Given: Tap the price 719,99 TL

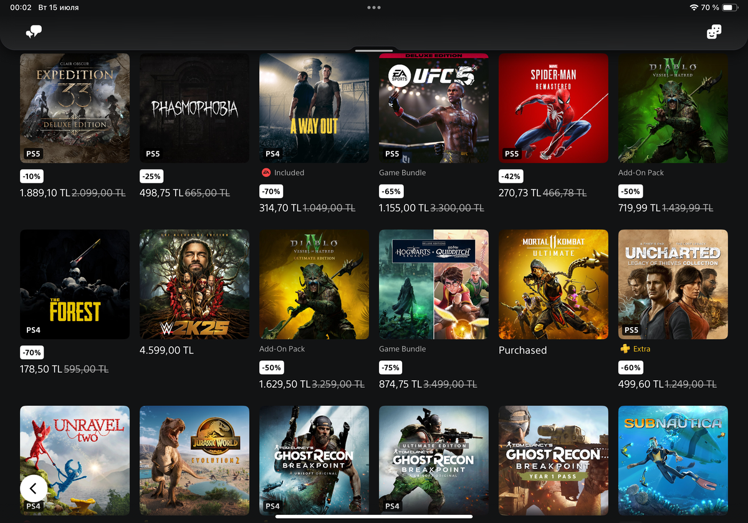Looking at the screenshot, I should point(639,208).
